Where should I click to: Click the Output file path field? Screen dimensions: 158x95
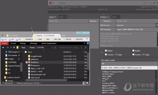(137, 21)
